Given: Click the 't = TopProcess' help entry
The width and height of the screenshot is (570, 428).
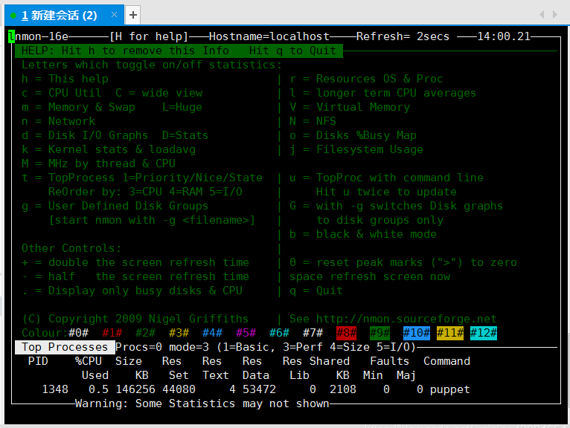Looking at the screenshot, I should pyautogui.click(x=142, y=178).
